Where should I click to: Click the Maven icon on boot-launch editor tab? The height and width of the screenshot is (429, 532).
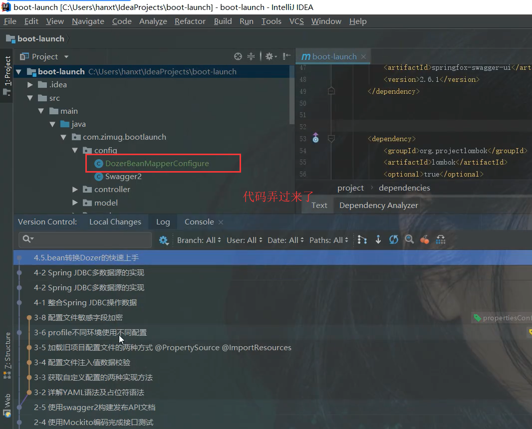tap(306, 57)
